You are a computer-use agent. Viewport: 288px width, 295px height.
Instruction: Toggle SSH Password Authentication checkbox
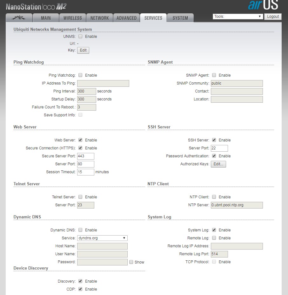[214, 156]
